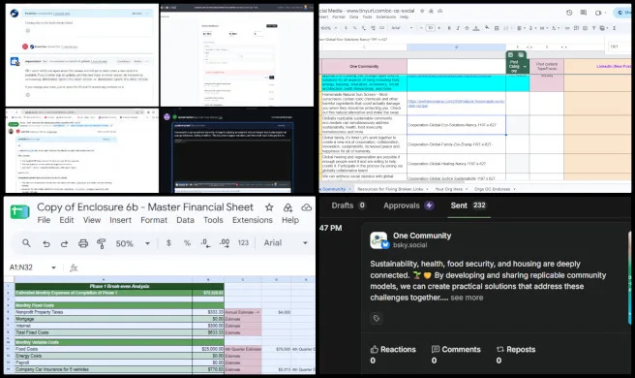Screen dimensions: 635x378
Task: Check cloud save status of Financial Sheet
Action: [x=307, y=207]
